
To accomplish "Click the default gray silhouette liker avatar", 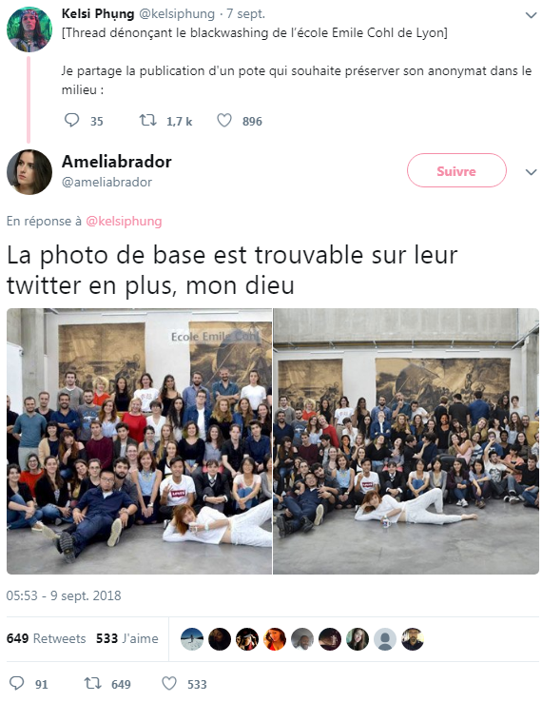I will (385, 639).
